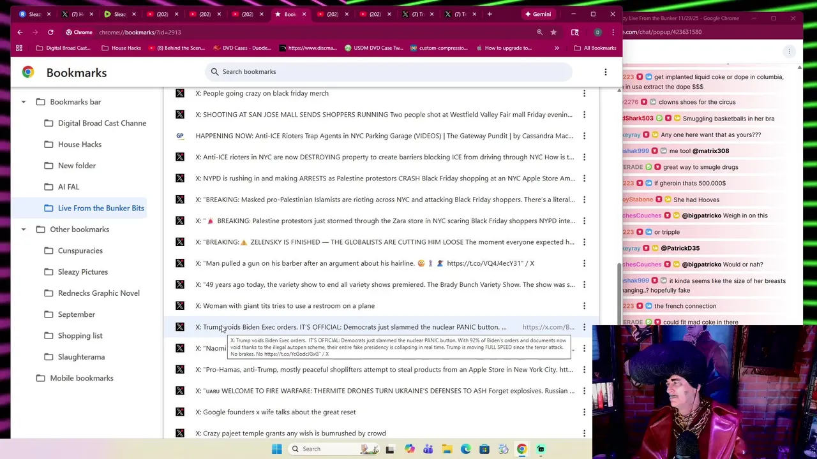Viewport: 817px width, 459px height.
Task: Collapse the Other bookmarks folder tree
Action: point(24,229)
